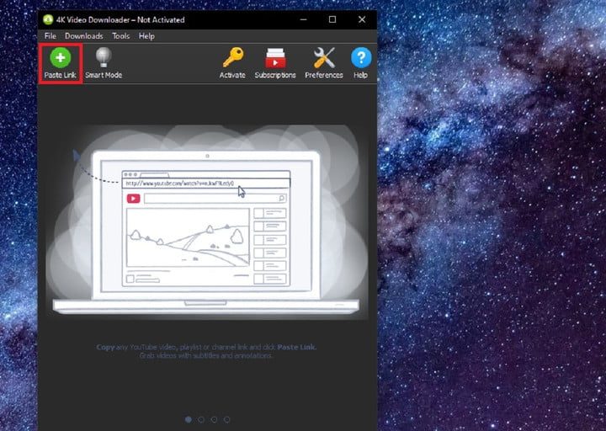Click the 'Copy any YouTube video' instruction text

pos(206,347)
